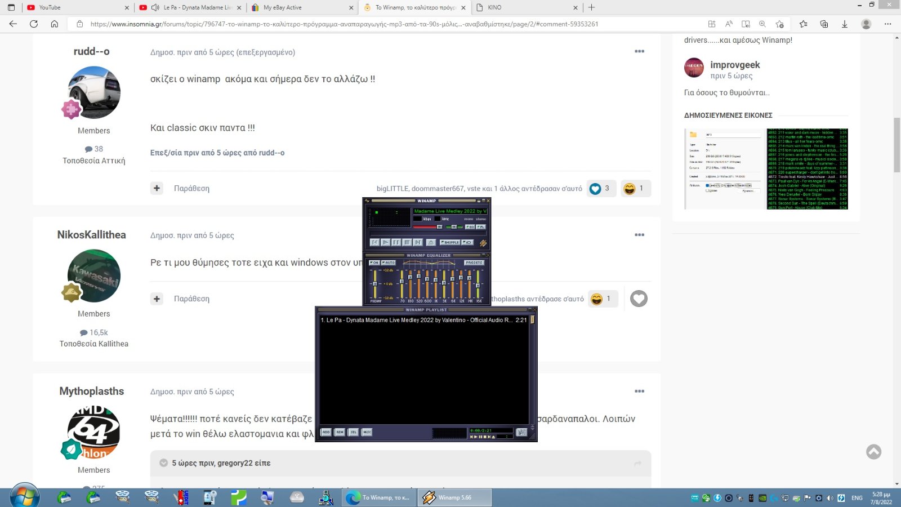Collapse gregory22 quote chevron
Image resolution: width=901 pixels, height=507 pixels.
pos(163,463)
